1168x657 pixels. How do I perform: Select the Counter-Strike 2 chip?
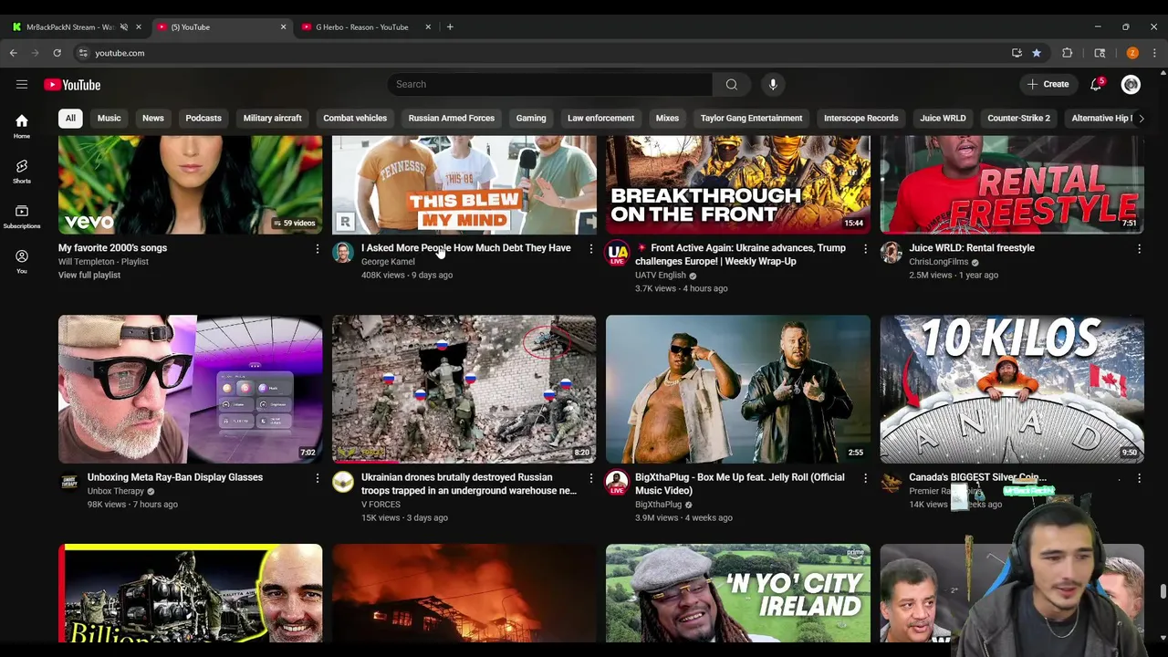pos(1018,118)
